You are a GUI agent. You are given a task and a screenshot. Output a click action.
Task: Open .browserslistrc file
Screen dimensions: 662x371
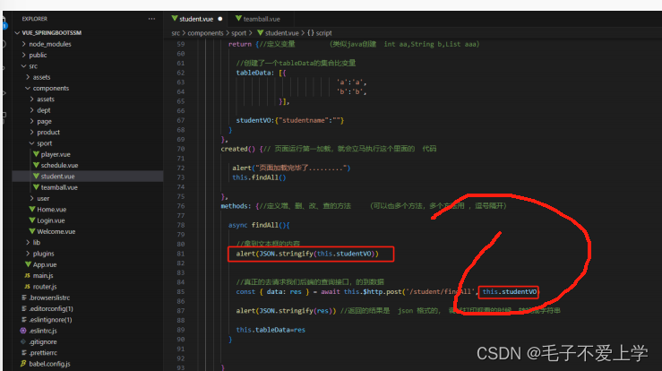(49, 298)
